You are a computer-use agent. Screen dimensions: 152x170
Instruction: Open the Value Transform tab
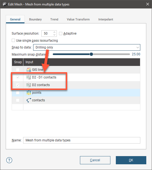point(78,19)
